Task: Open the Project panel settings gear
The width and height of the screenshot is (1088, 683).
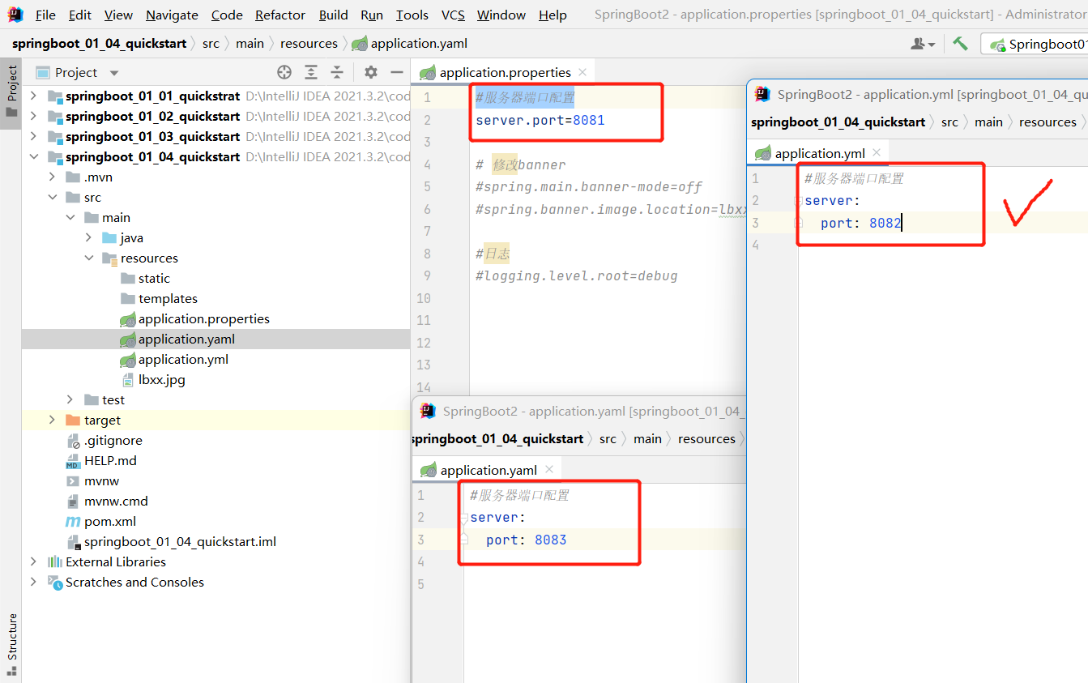Action: [370, 72]
